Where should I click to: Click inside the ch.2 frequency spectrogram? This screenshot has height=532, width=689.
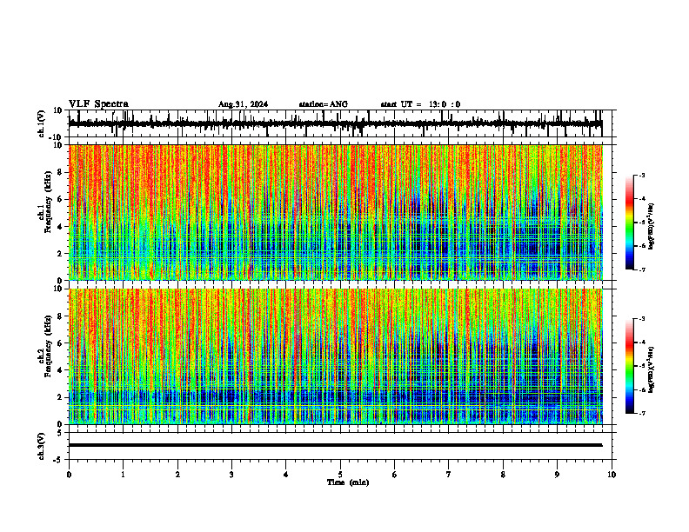pyautogui.click(x=335, y=356)
